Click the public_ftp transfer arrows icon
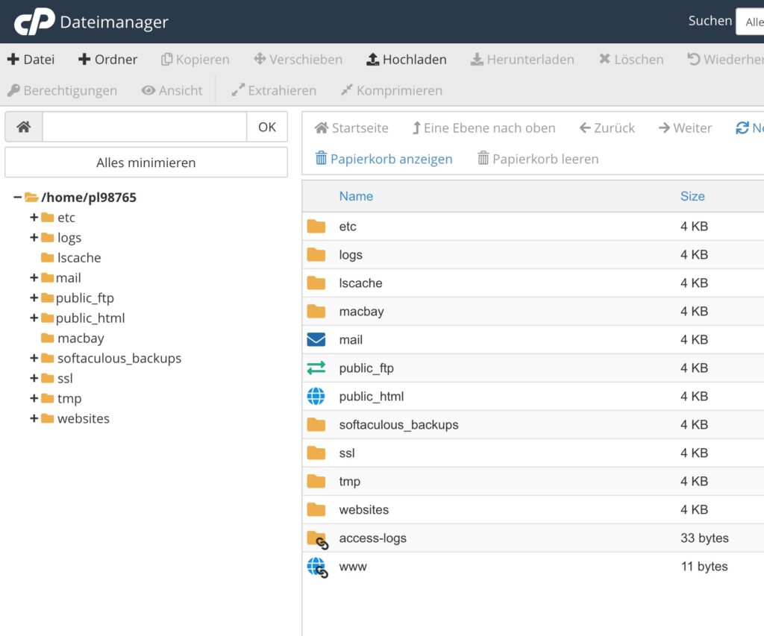The width and height of the screenshot is (764, 636). [x=316, y=368]
